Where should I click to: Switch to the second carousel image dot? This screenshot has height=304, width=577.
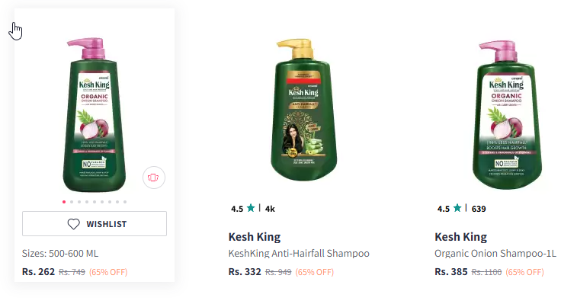click(72, 202)
